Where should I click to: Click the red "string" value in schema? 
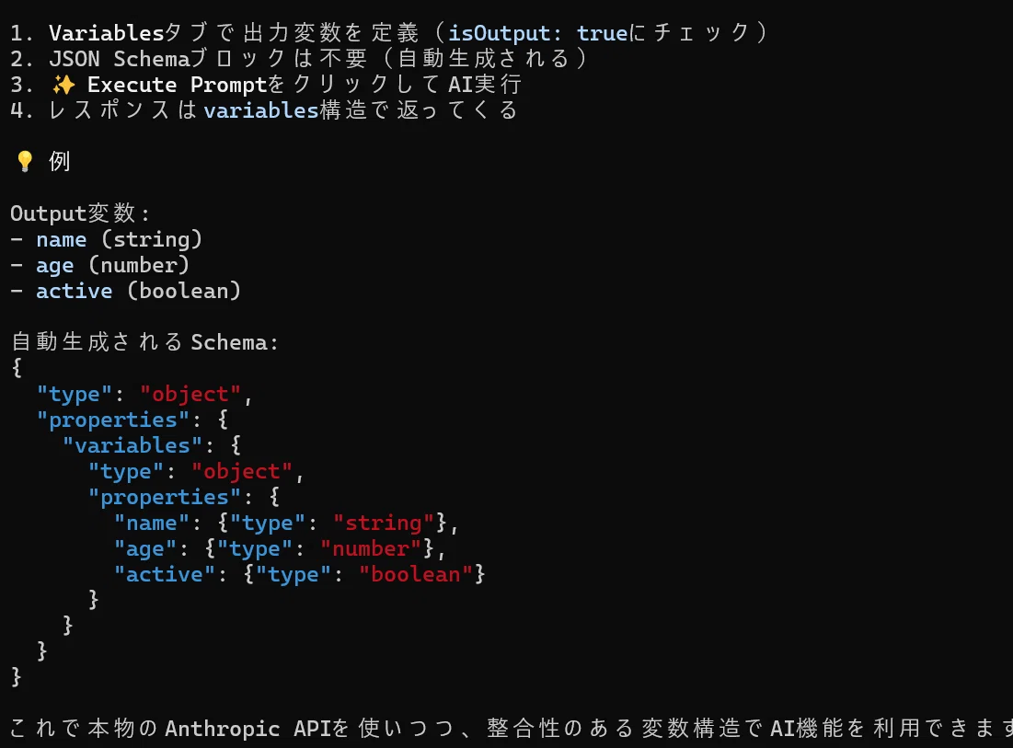[384, 523]
